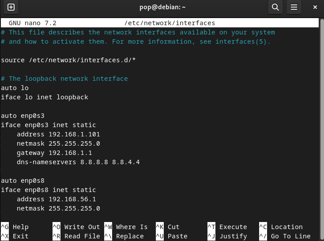Place cursor on gateway 192.168.1.1 line
Screen dimensions: 324x241
tap(54, 153)
